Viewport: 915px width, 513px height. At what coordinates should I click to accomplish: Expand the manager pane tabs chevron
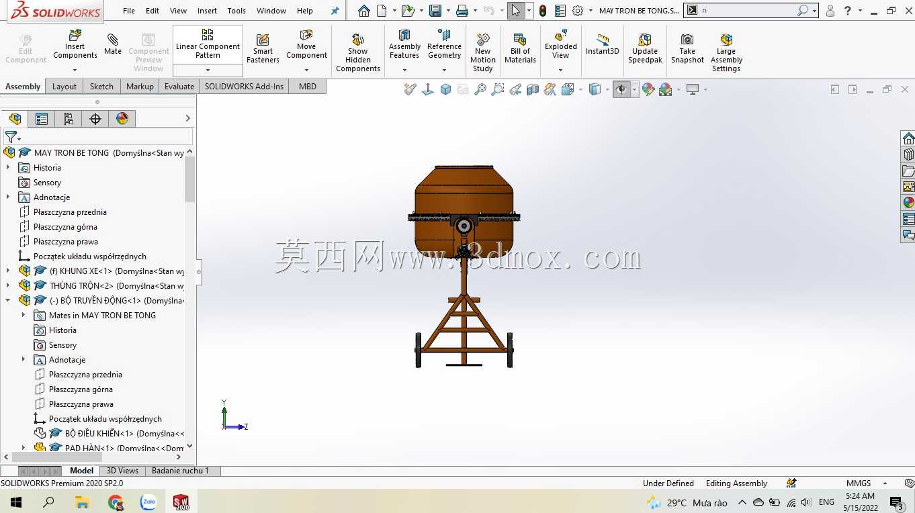188,119
